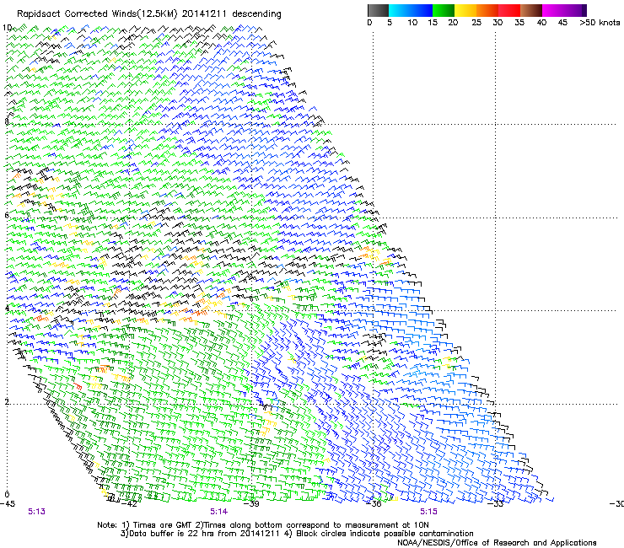Click the word 'descending' in the title
This screenshot has height=548, width=624.
click(256, 14)
